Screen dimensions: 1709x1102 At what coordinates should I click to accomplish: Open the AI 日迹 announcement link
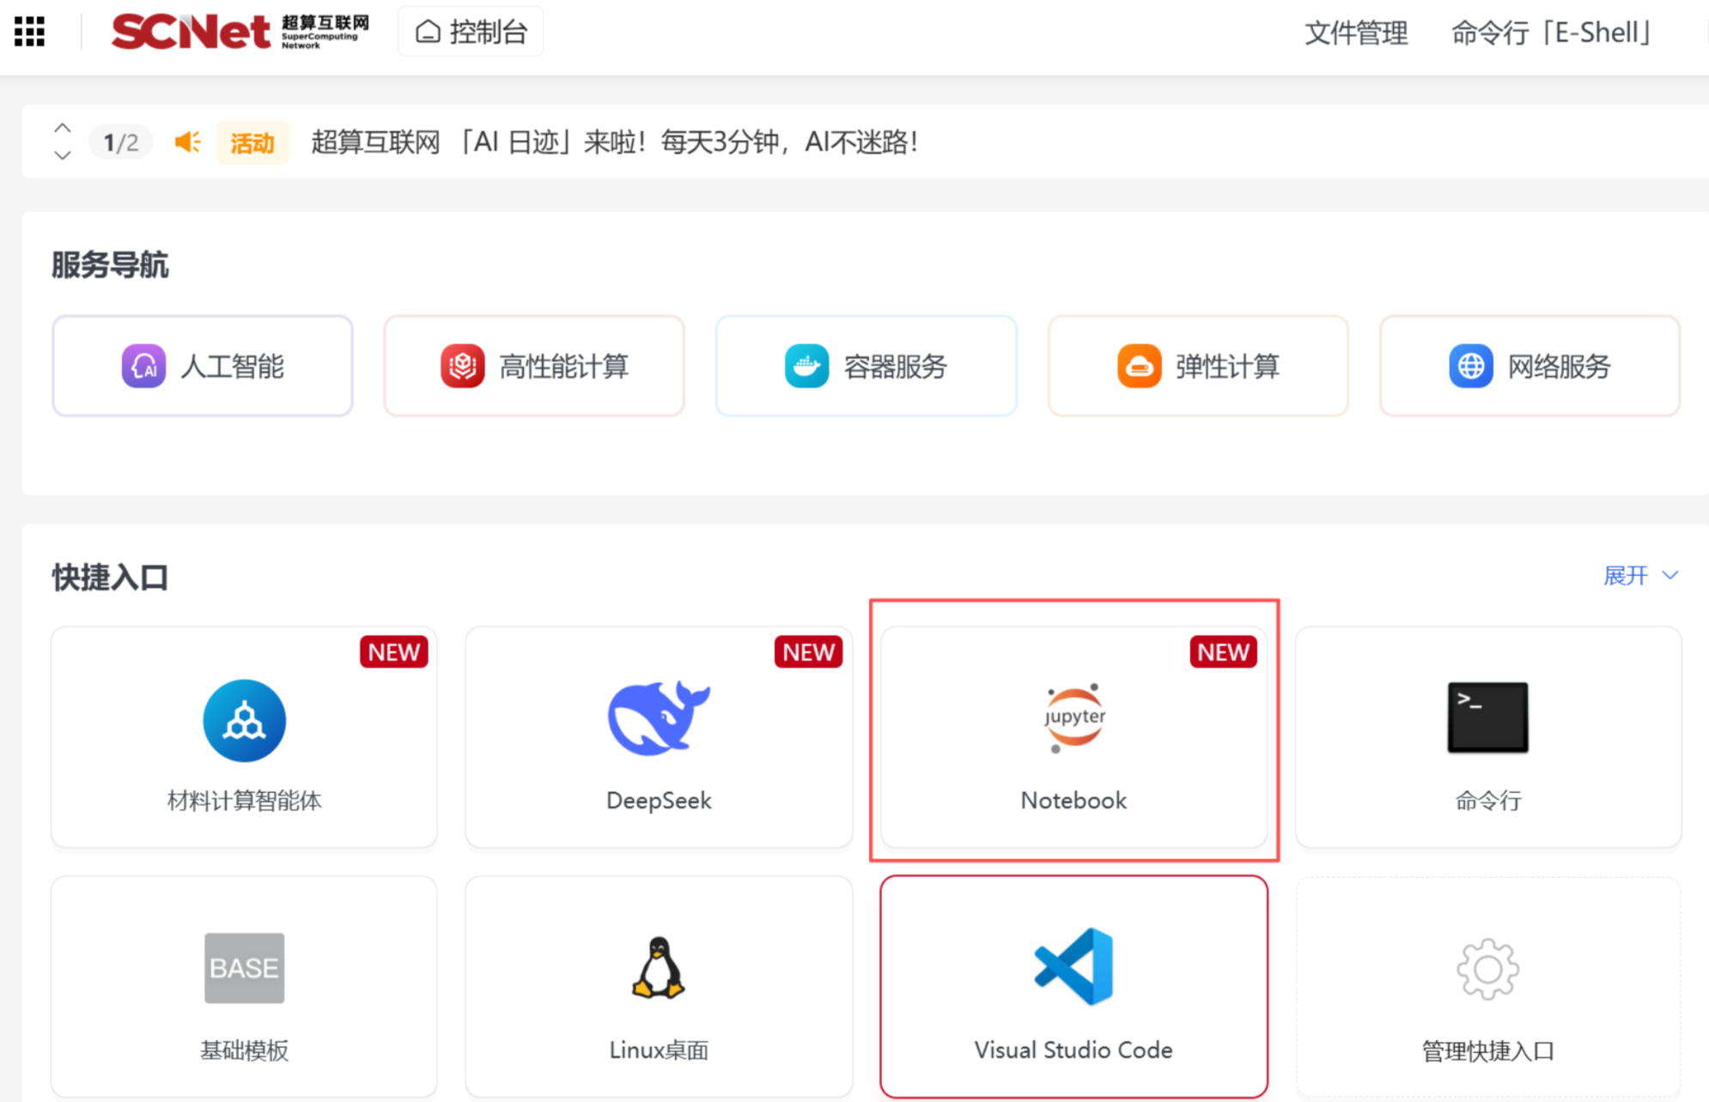click(614, 142)
